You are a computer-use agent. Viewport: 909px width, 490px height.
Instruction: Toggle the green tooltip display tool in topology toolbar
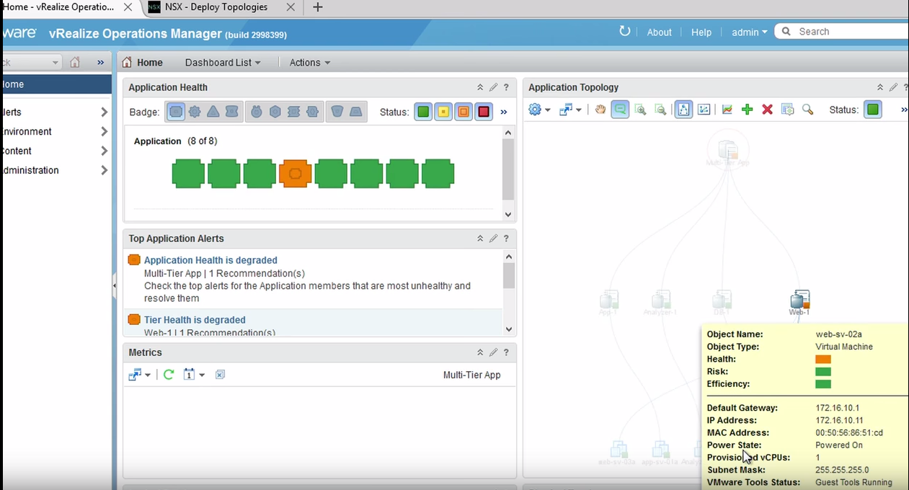[620, 110]
